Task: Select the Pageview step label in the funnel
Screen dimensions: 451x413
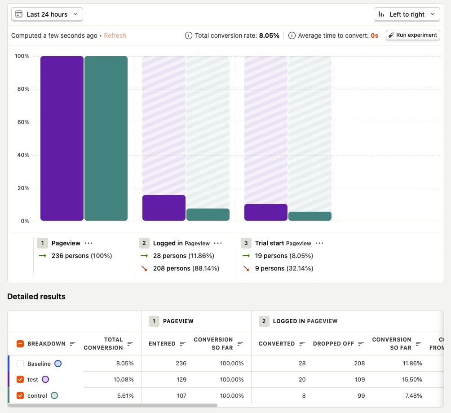Action: [x=66, y=243]
